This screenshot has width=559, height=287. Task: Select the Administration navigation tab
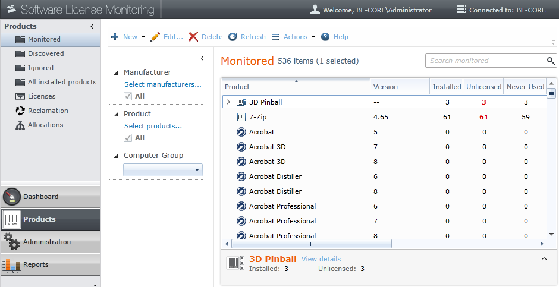point(51,242)
